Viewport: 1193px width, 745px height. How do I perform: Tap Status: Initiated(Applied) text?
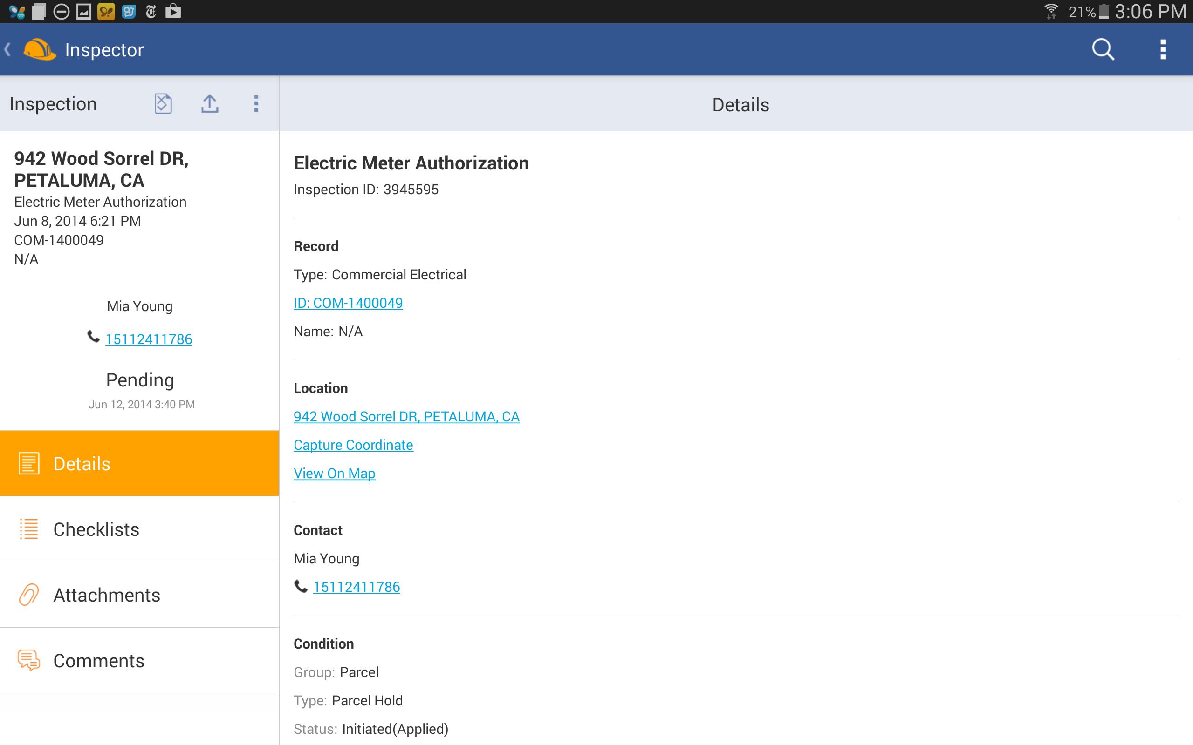(x=371, y=729)
